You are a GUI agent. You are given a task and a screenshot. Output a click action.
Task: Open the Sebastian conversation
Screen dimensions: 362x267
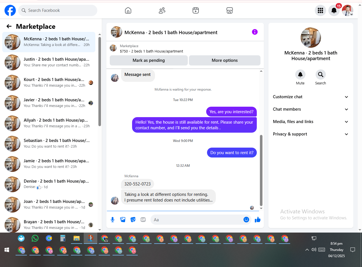[x=49, y=144]
